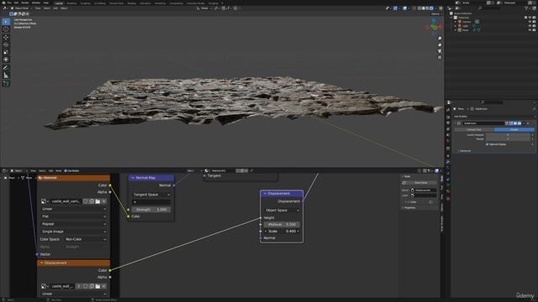Select the Rotate tool in viewport toolbar
This screenshot has height=302, width=538.
tap(6, 44)
